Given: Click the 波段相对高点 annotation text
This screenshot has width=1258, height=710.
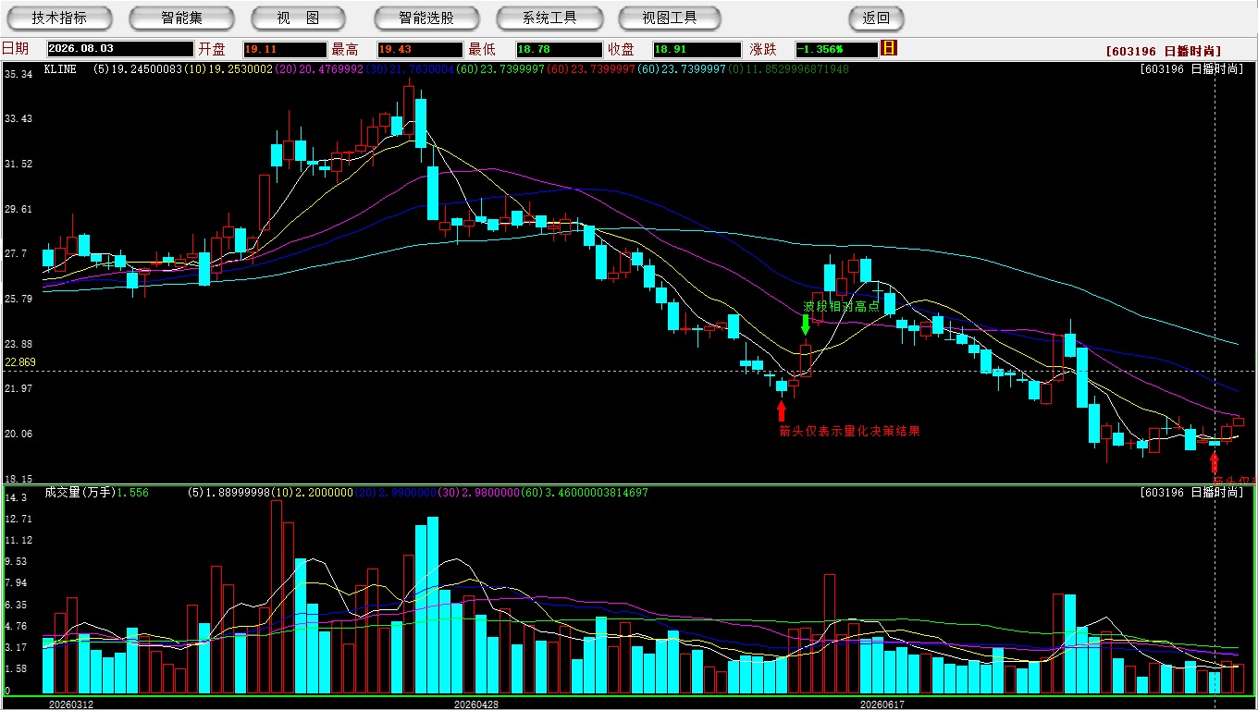Looking at the screenshot, I should [841, 306].
